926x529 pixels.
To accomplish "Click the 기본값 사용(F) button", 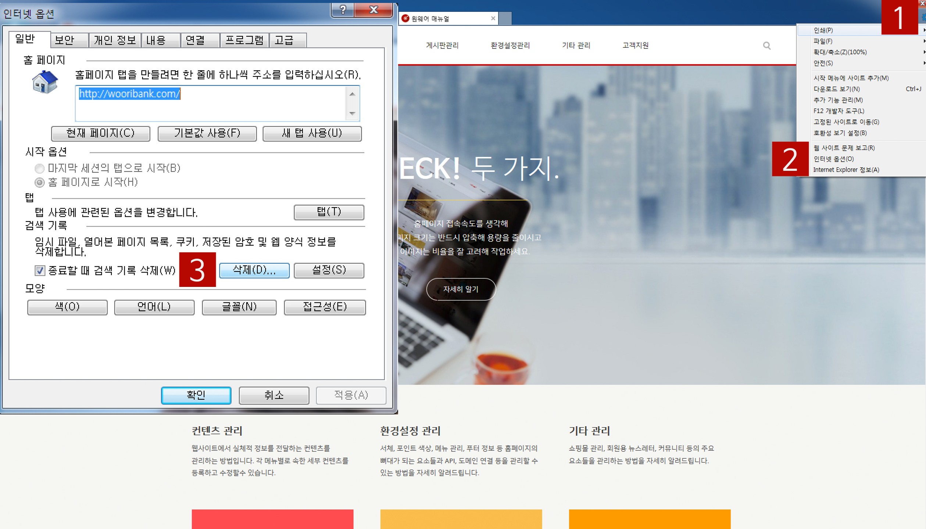I will [207, 133].
